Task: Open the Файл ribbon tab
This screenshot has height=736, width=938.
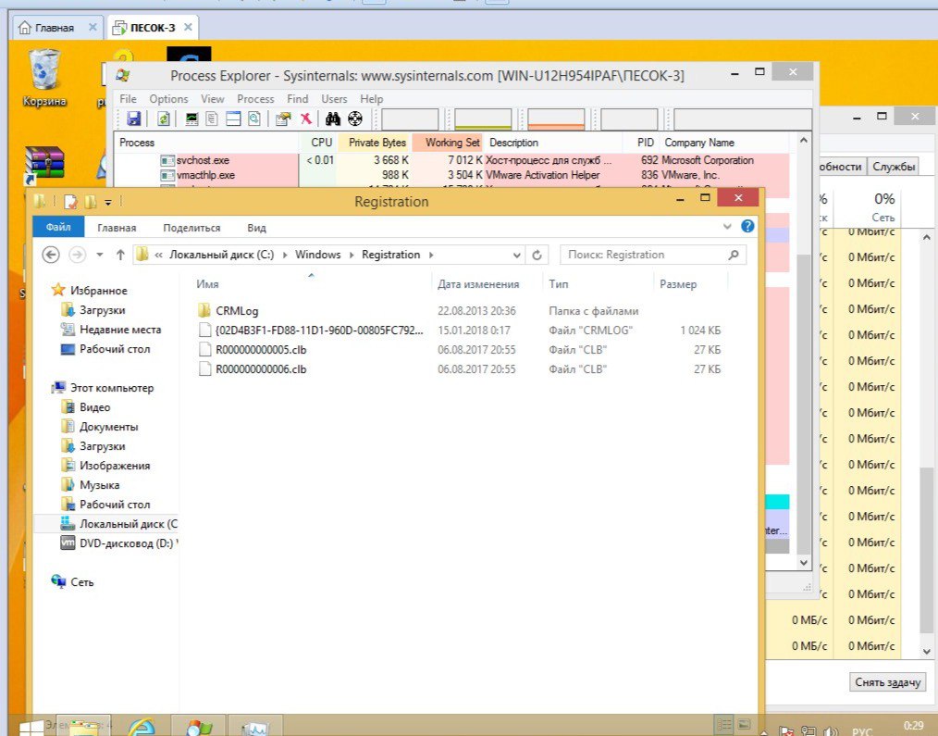Action: [x=58, y=227]
